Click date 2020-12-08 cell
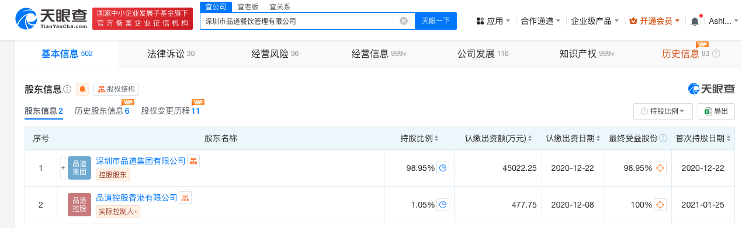The height and width of the screenshot is (228, 742). [573, 205]
